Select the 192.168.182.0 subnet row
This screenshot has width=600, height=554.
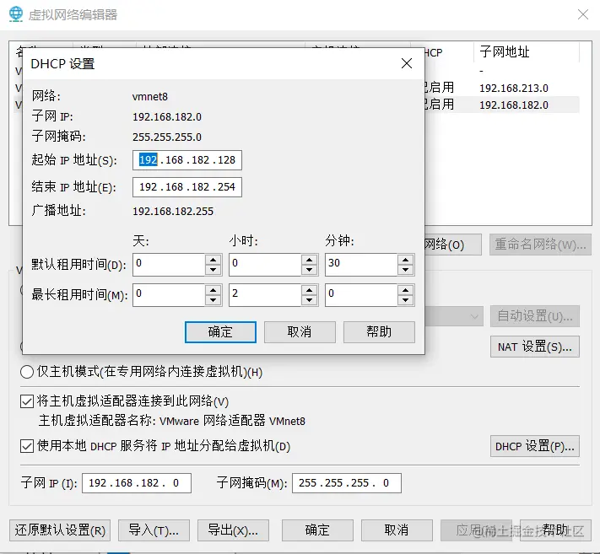pyautogui.click(x=502, y=105)
